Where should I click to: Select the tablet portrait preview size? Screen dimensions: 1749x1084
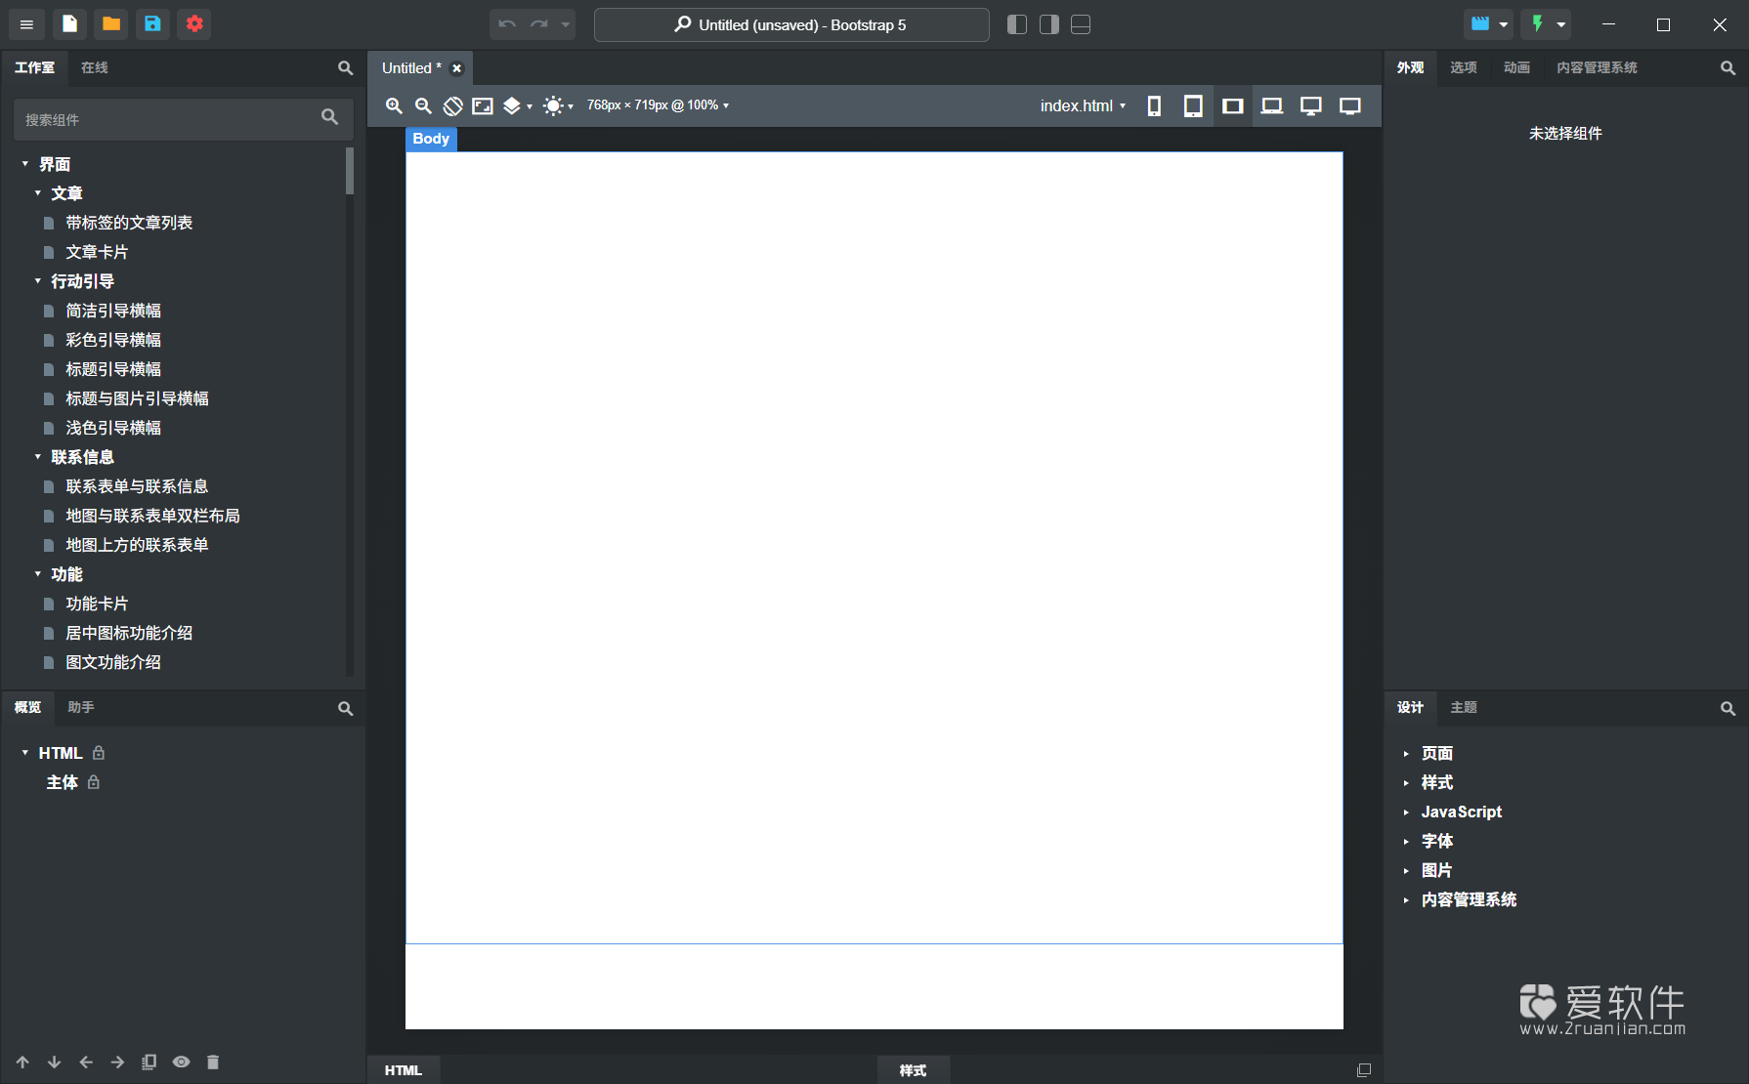click(1193, 105)
